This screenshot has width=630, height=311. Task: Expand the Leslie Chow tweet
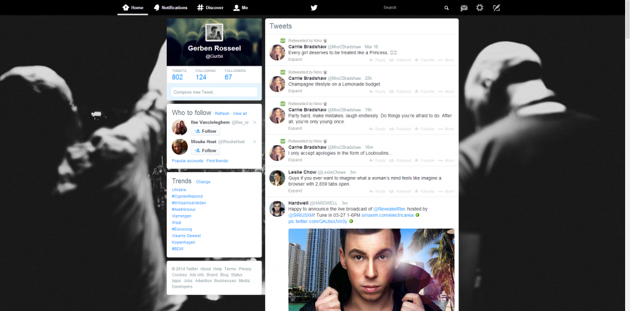(295, 191)
